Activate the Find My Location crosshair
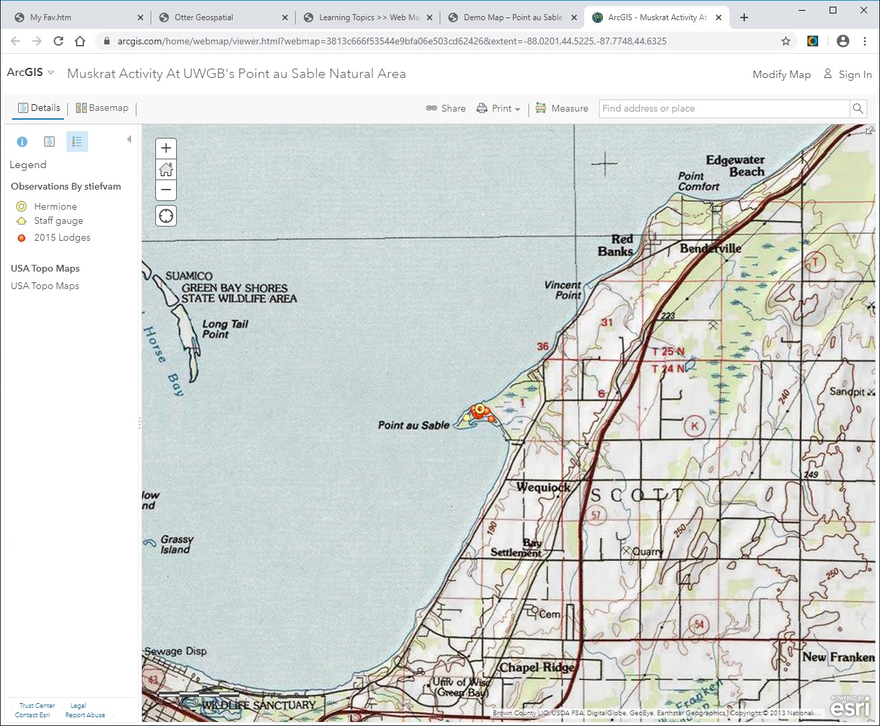This screenshot has width=880, height=726. [165, 215]
